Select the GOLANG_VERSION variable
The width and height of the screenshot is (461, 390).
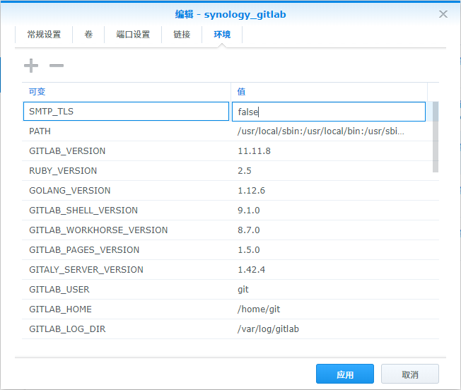(x=70, y=191)
